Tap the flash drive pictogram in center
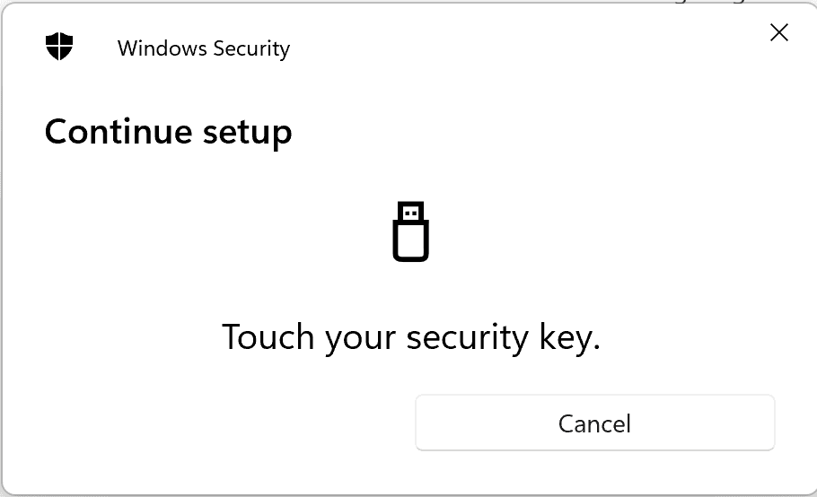 410,231
